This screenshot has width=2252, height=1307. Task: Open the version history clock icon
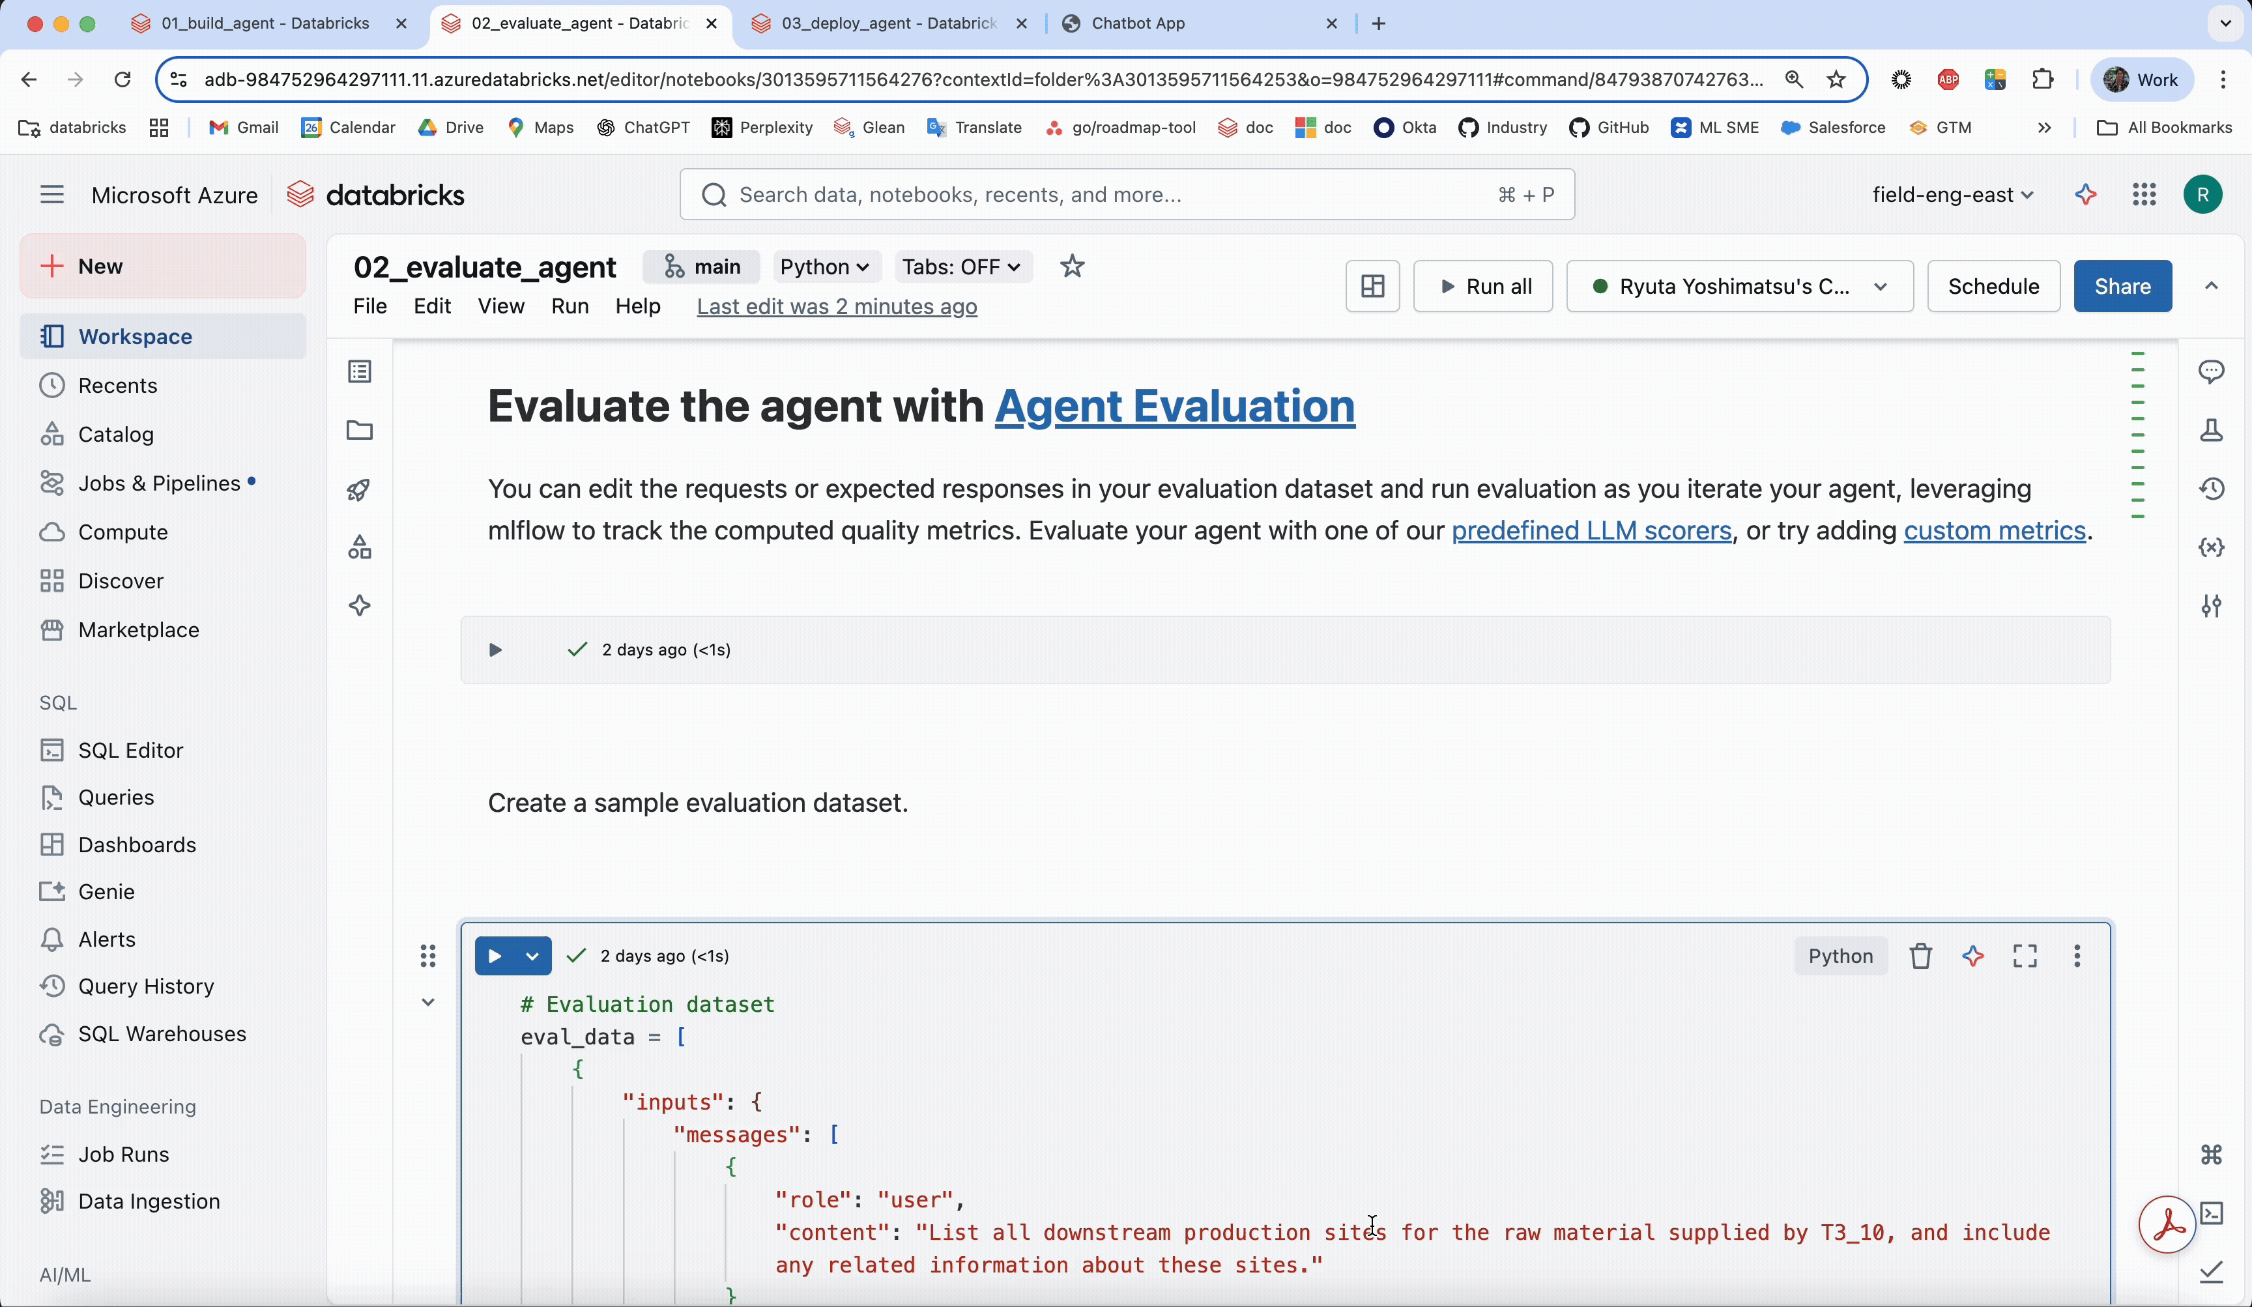(2211, 489)
